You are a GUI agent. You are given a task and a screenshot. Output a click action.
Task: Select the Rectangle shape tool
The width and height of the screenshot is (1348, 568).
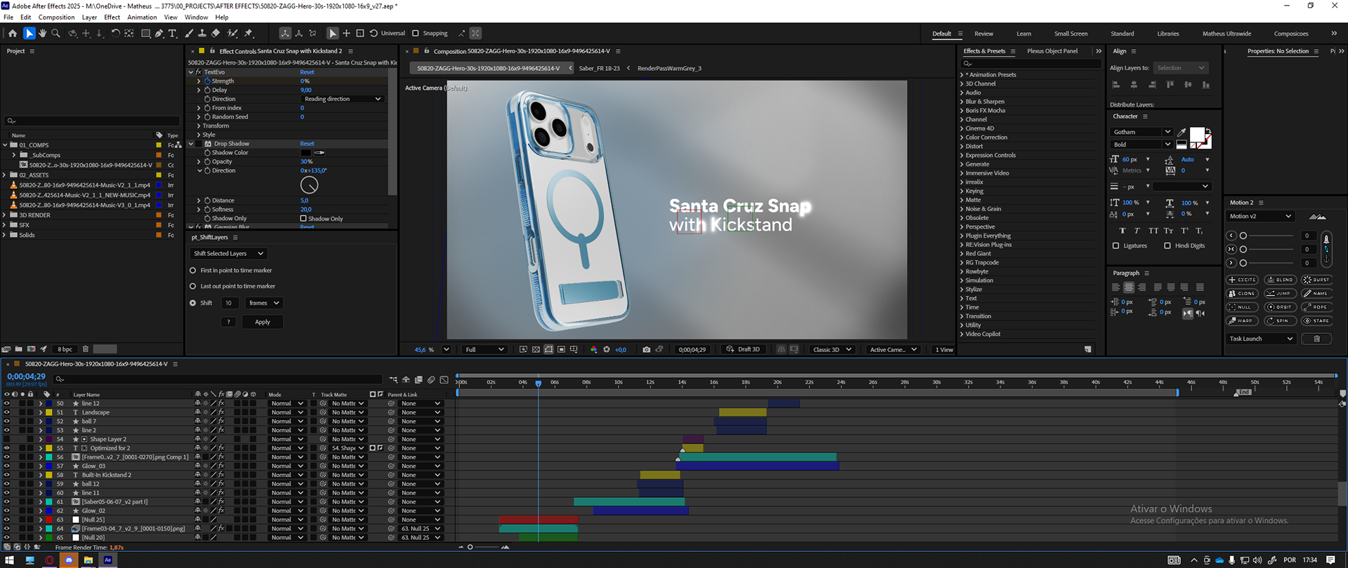[x=146, y=33]
